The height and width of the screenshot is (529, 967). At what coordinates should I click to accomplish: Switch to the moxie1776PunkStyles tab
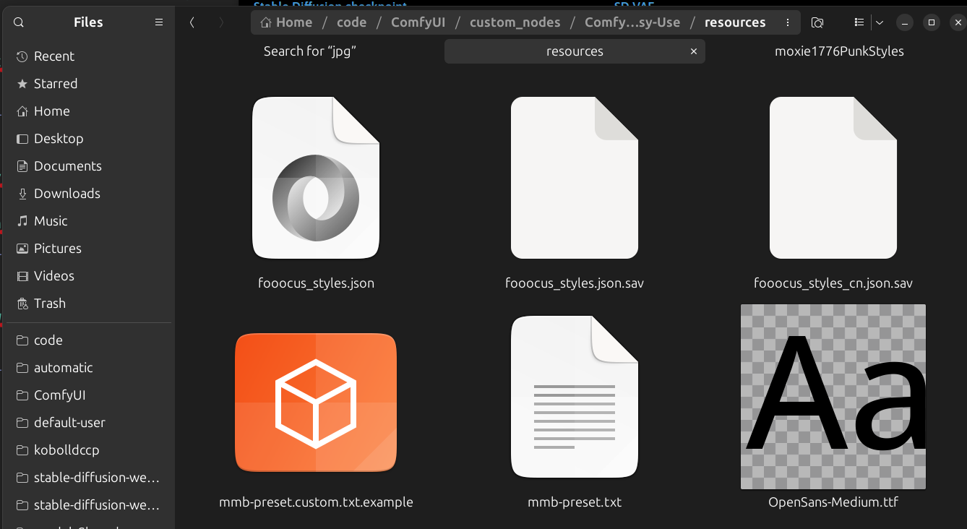[839, 51]
